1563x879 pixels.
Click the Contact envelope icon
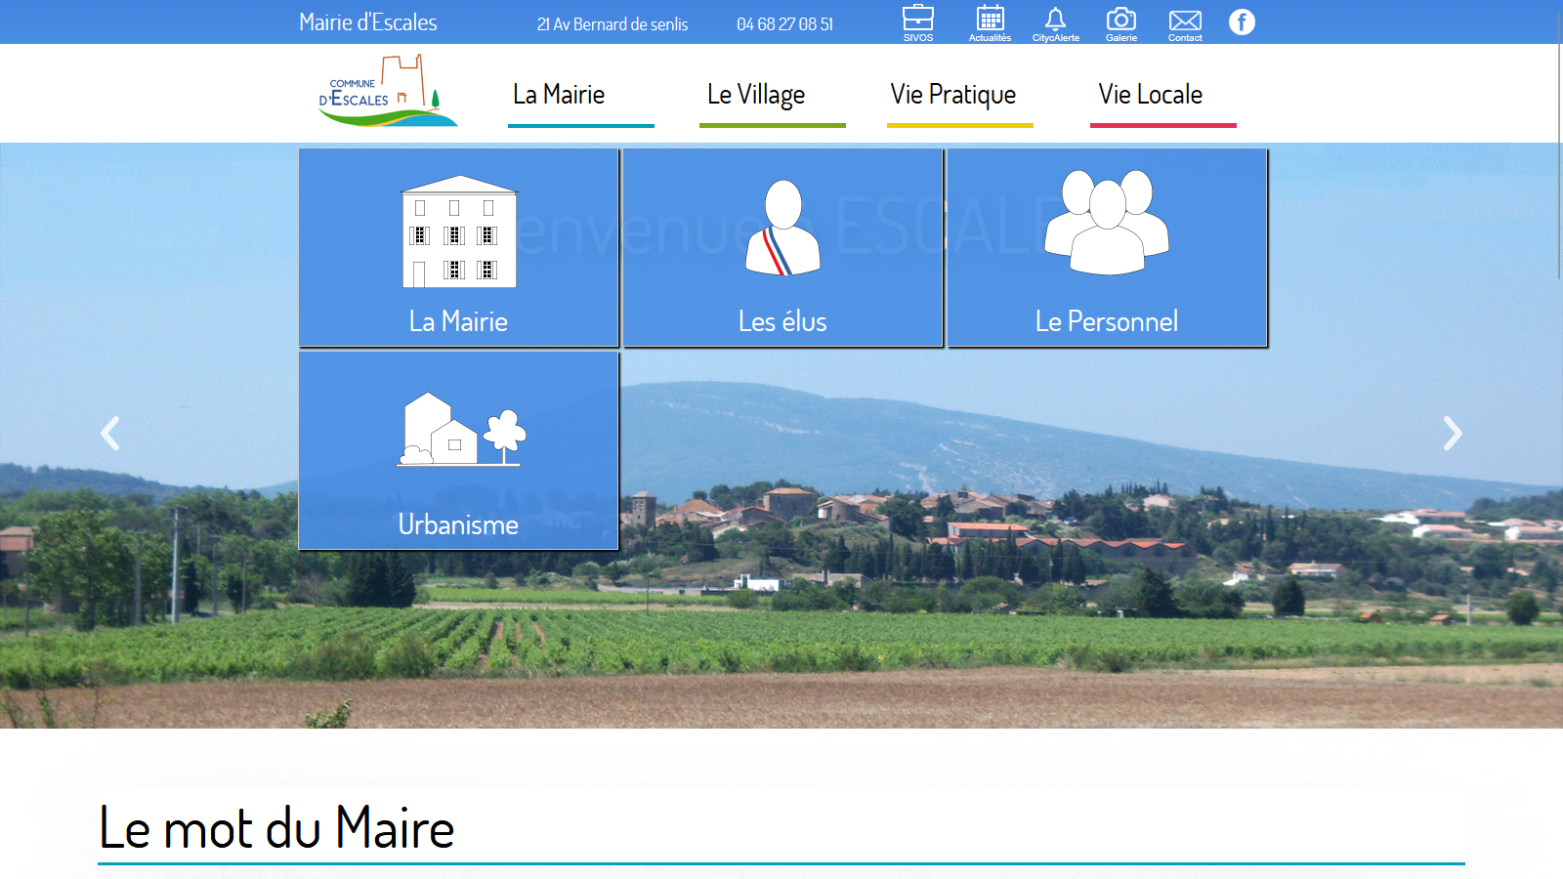(x=1185, y=22)
